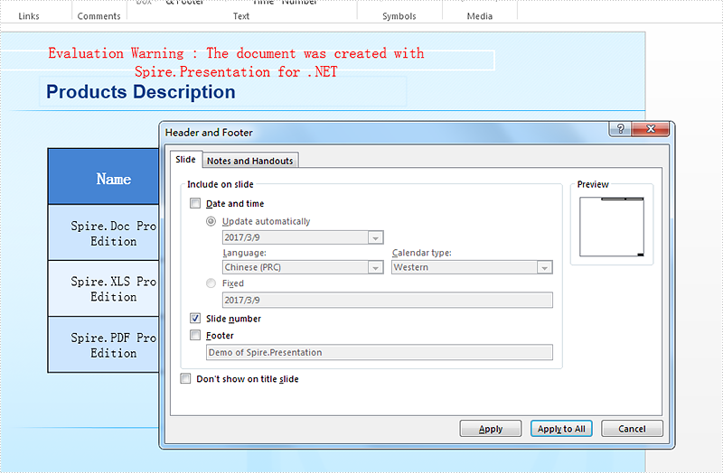Enable the Date and time checkbox
Viewport: 723px width, 473px height.
click(x=195, y=203)
